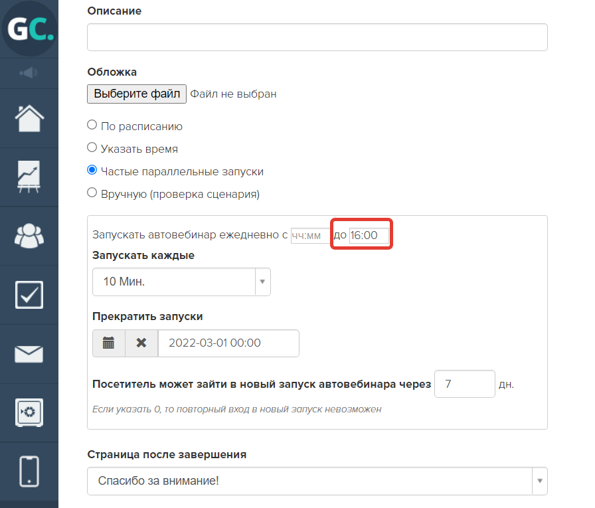Open the Спасибо за внимание! page dropdown

coord(317,481)
